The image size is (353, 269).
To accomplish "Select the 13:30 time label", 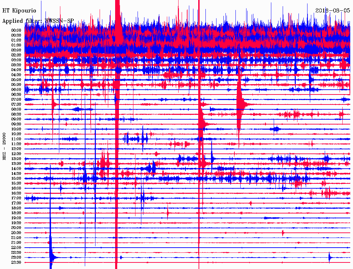I will click(x=16, y=164).
